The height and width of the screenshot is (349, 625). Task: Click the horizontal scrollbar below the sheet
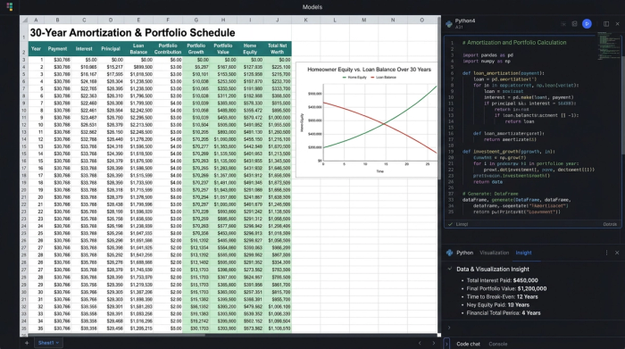tap(115, 335)
